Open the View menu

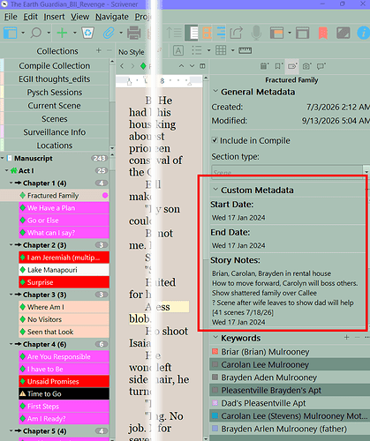pos(79,17)
